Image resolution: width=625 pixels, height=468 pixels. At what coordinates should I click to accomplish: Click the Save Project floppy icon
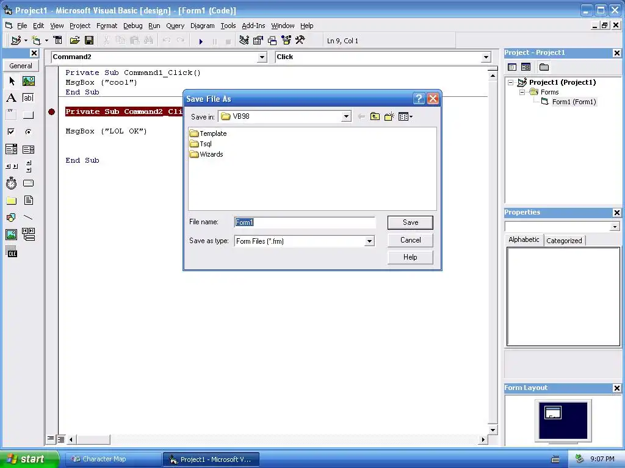tap(89, 40)
